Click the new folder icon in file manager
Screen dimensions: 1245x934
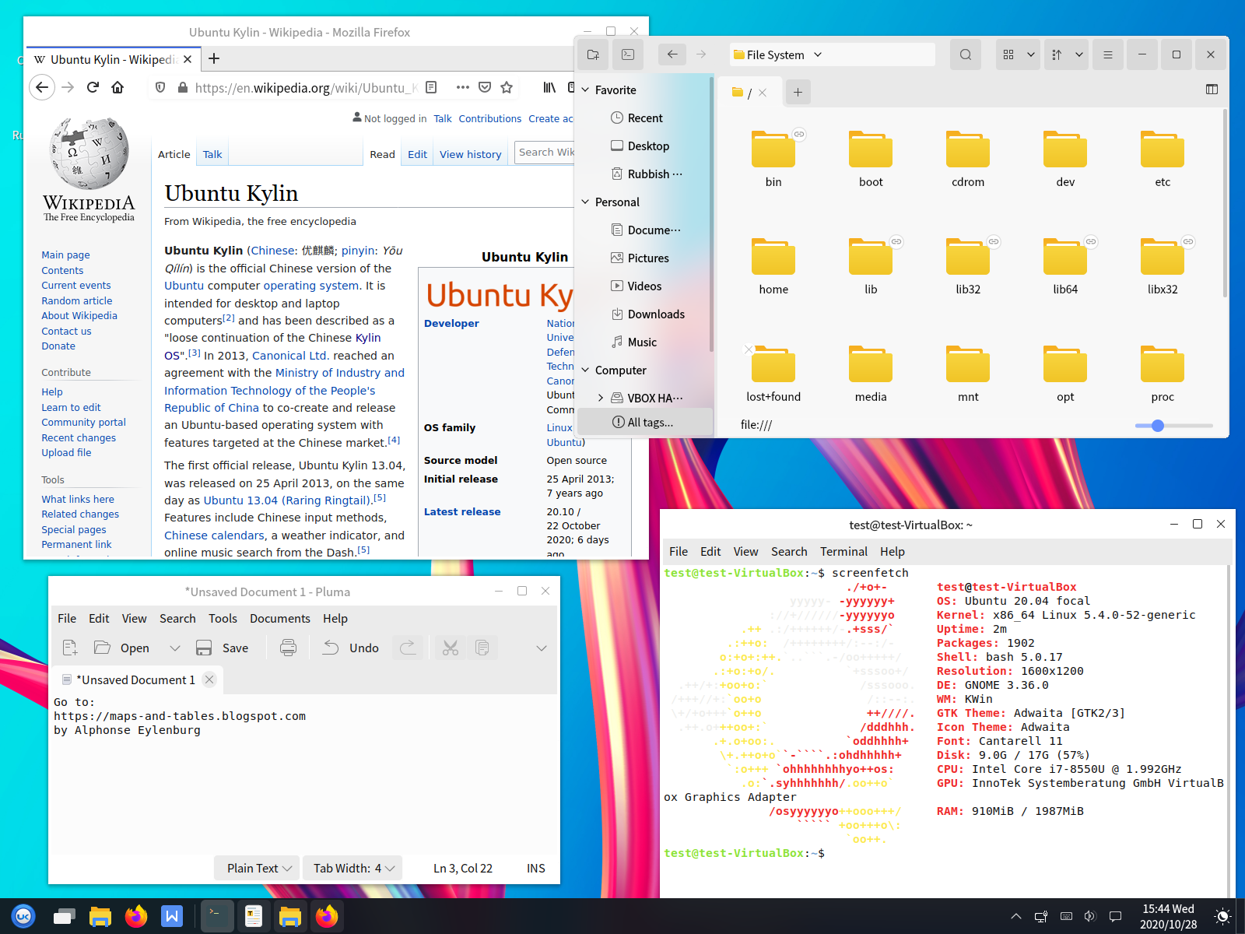(x=593, y=54)
